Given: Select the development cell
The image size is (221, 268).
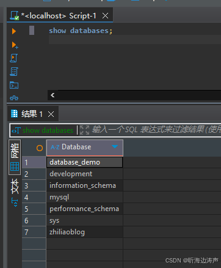Looking at the screenshot, I should click(85, 174).
